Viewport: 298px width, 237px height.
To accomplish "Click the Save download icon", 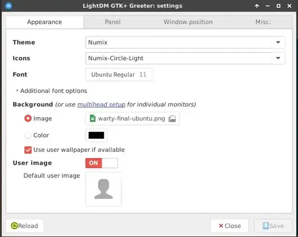I will tap(265, 226).
